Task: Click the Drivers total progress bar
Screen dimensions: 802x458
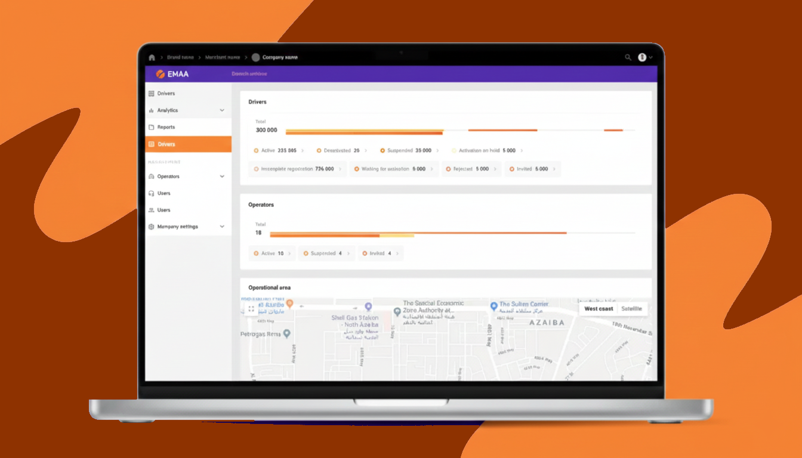Action: pyautogui.click(x=364, y=131)
